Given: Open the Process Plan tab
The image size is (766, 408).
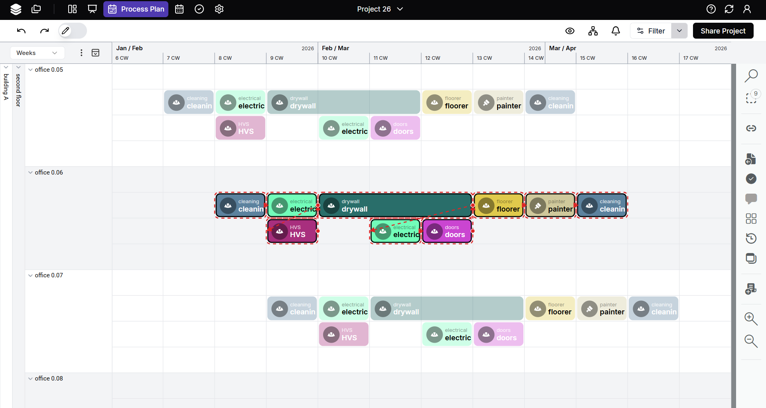Looking at the screenshot, I should [136, 9].
